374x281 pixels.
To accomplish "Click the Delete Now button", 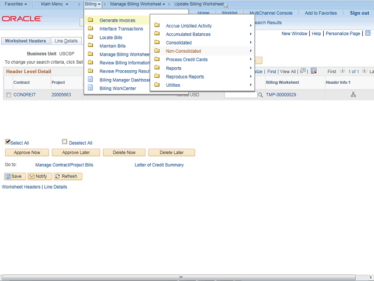I will point(124,152).
